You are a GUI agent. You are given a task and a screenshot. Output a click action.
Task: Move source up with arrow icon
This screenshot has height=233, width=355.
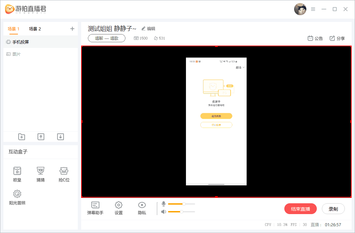click(41, 137)
